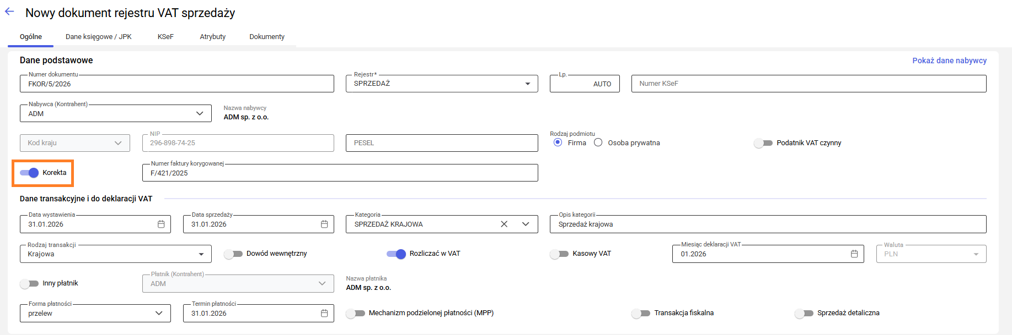Toggle the Korekta switch
This screenshot has height=335, width=1012.
click(x=30, y=173)
